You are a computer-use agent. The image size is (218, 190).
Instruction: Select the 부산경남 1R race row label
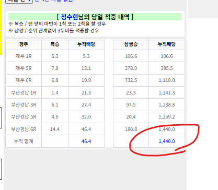(x=24, y=92)
